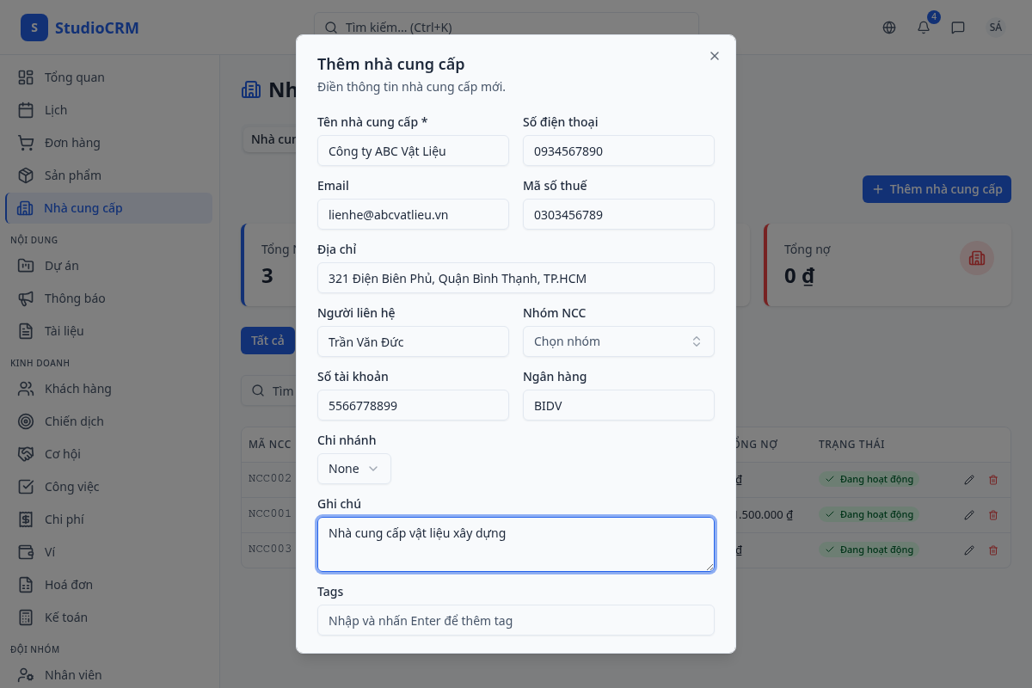This screenshot has height=688, width=1032.
Task: Click the Thêm nhà cung cấp button
Action: click(937, 189)
